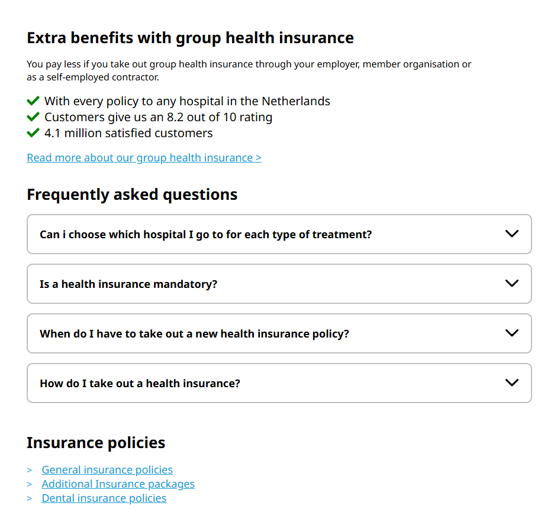
Task: Expand chevron for new policy timing question
Action: (x=511, y=333)
